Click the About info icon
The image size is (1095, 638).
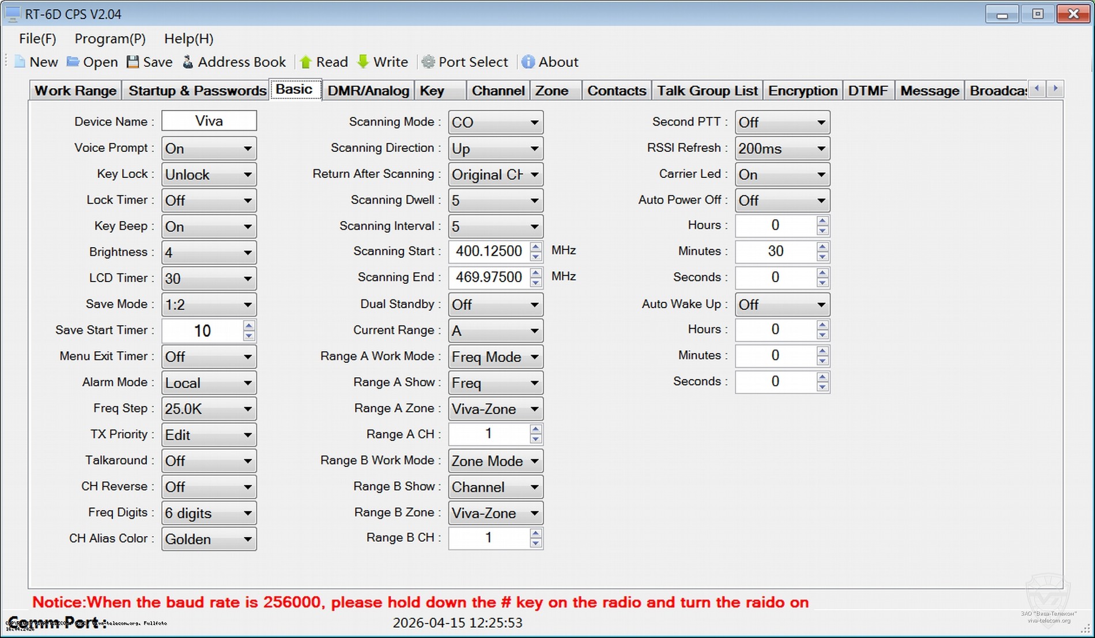click(528, 62)
